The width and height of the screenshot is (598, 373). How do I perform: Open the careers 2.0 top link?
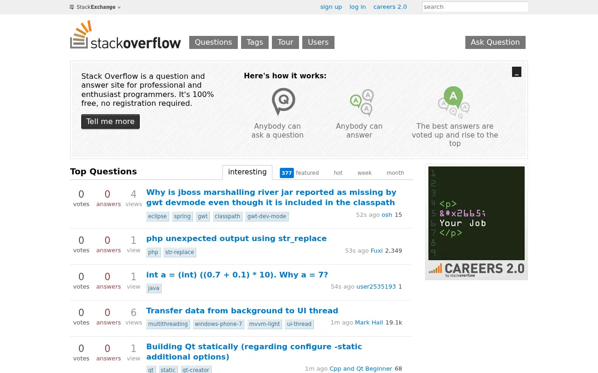[390, 7]
